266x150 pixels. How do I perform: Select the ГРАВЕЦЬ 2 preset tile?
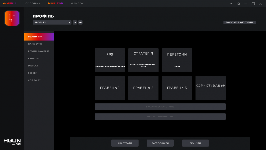143,88
